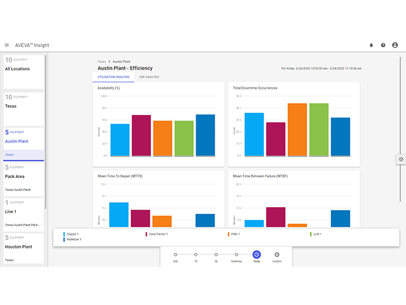Image resolution: width=406 pixels, height=305 pixels.
Task: Toggle the Filler 1 legend entry
Action: [x=235, y=234]
